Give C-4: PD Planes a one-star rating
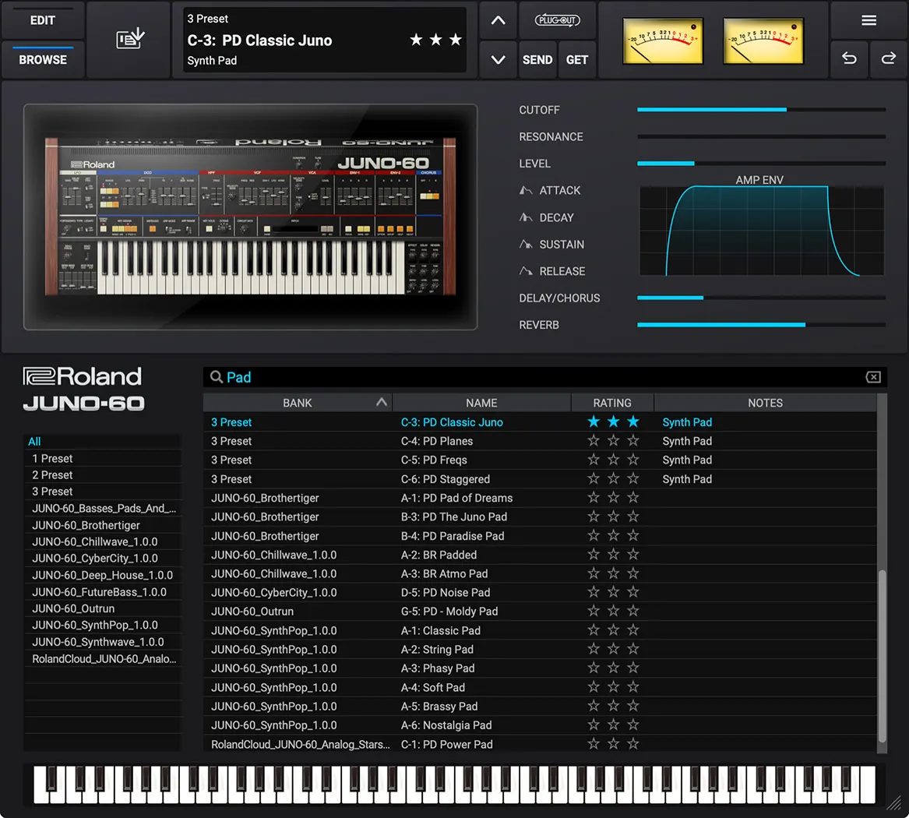Screen dimensions: 909x818 click(x=594, y=441)
